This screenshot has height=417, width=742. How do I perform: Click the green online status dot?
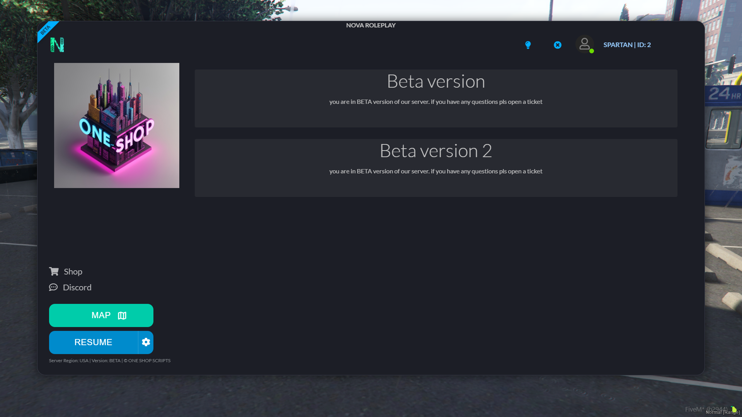(x=592, y=51)
